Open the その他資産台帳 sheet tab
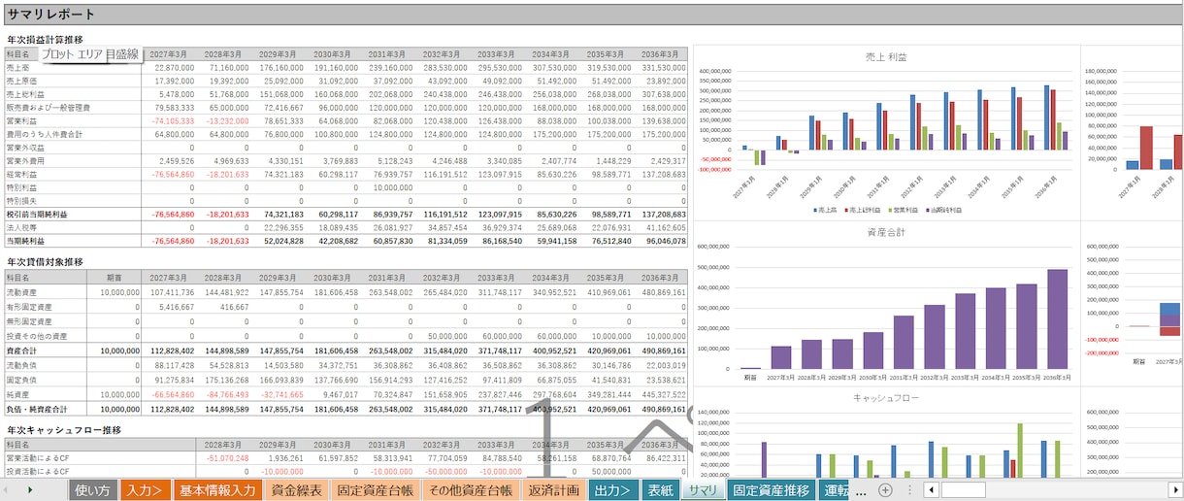The image size is (1184, 501). point(470,490)
